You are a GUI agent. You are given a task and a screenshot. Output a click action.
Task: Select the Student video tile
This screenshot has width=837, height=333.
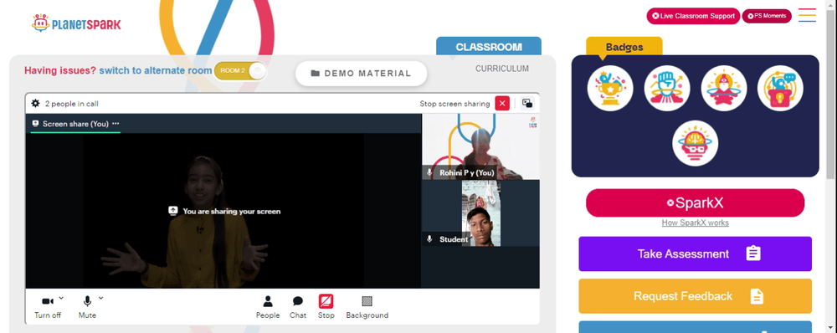point(481,213)
